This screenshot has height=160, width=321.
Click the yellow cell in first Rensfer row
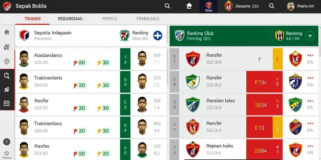point(278,59)
